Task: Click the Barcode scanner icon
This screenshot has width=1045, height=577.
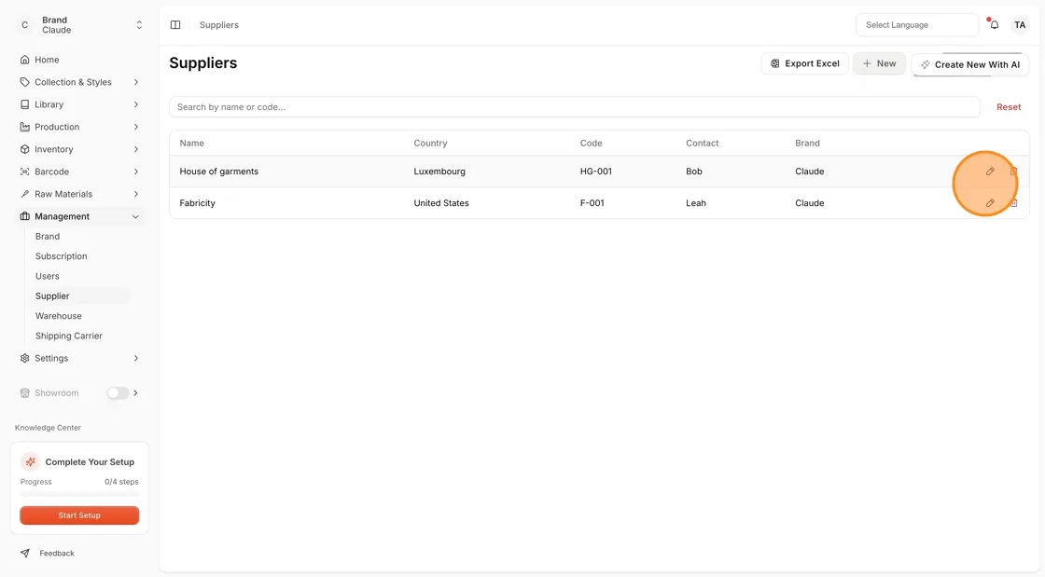Action: tap(24, 172)
